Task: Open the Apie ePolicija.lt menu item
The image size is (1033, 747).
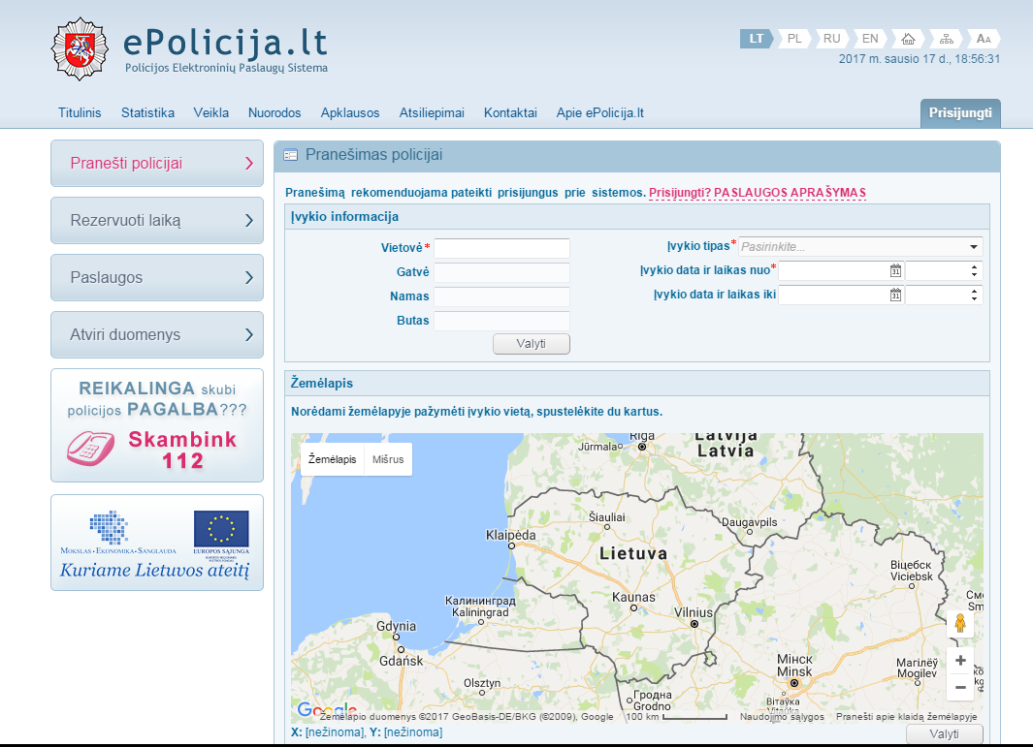Action: pyautogui.click(x=599, y=112)
